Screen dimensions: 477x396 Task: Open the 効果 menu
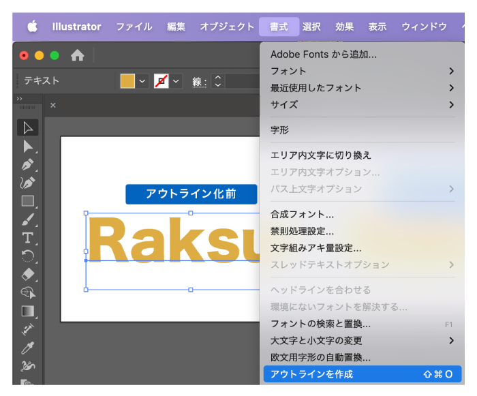pyautogui.click(x=344, y=27)
